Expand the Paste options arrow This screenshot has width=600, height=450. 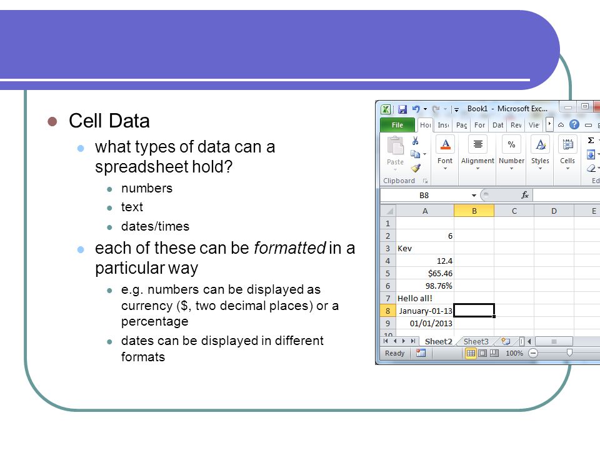(395, 169)
